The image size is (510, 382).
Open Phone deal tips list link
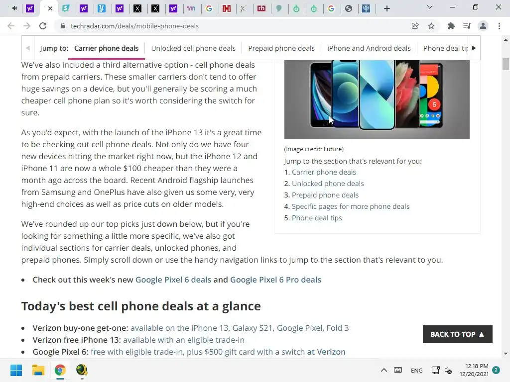(316, 218)
